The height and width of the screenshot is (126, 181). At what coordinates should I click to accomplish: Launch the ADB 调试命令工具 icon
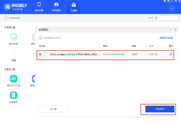14,79
